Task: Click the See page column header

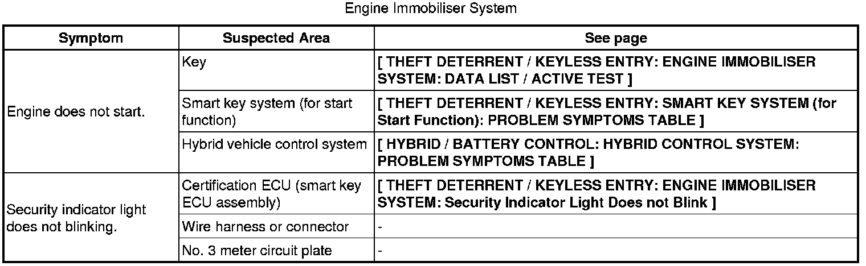Action: pyautogui.click(x=616, y=38)
